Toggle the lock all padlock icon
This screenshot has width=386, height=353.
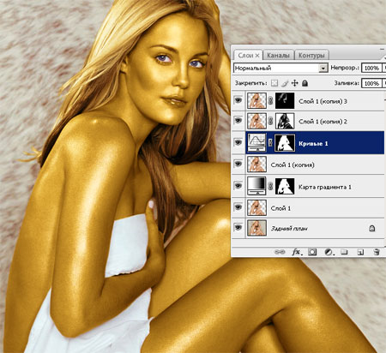coord(305,83)
